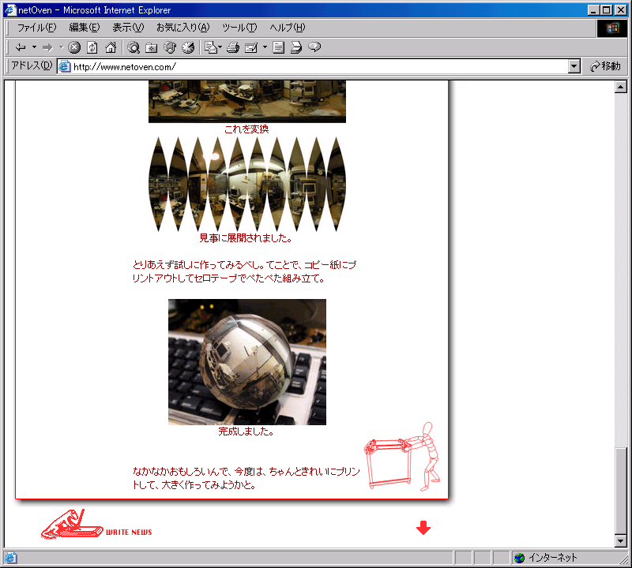Click the Mail toolbar icon
This screenshot has width=632, height=568.
210,47
